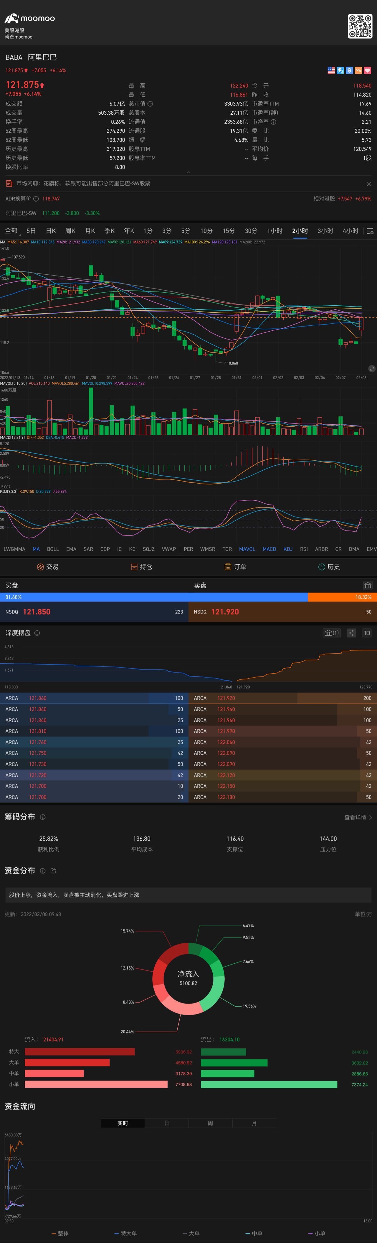The image size is (377, 1243).
Task: Open info icon beside 深度摆盘
Action: pos(37,633)
